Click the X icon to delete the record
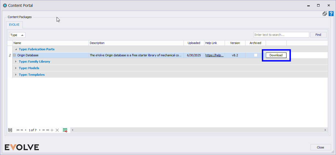The height and width of the screenshot is (155, 336). (x=57, y=130)
